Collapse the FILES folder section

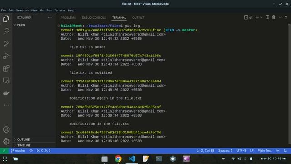click(34, 25)
